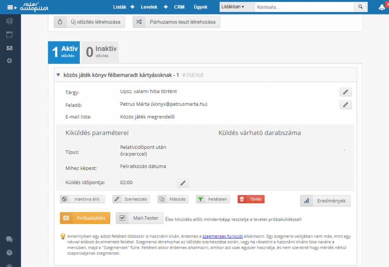
Task: Switch to the Inaktív időzítés tab
Action: (100, 52)
